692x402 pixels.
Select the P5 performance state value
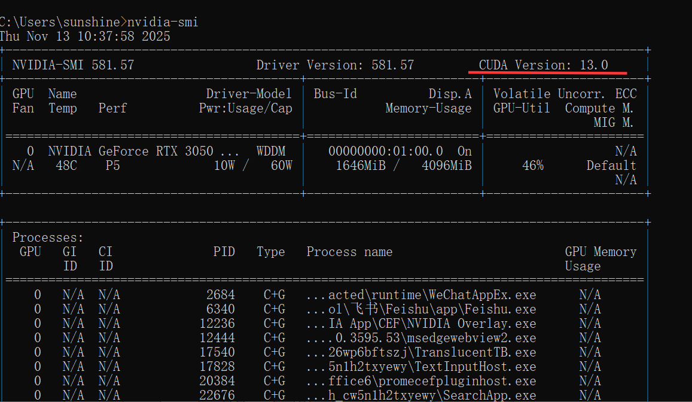112,166
